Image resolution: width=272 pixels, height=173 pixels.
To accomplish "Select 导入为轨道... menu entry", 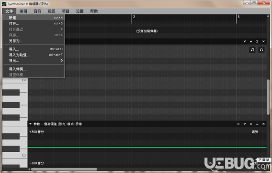I will pos(34,55).
